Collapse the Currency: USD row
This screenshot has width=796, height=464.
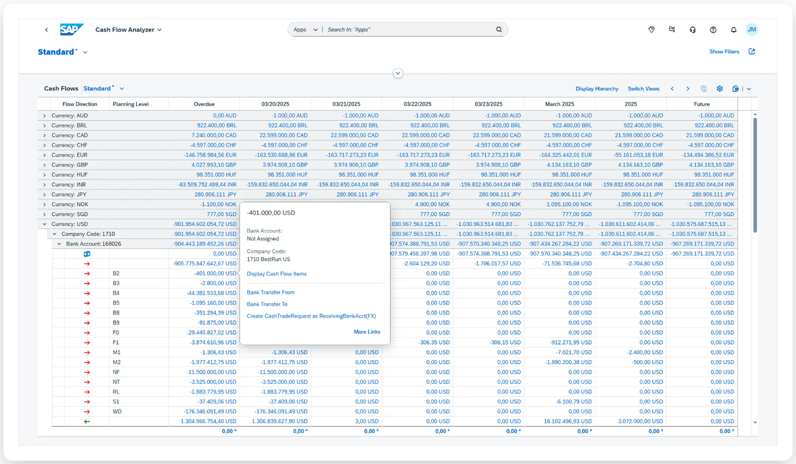[x=45, y=224]
